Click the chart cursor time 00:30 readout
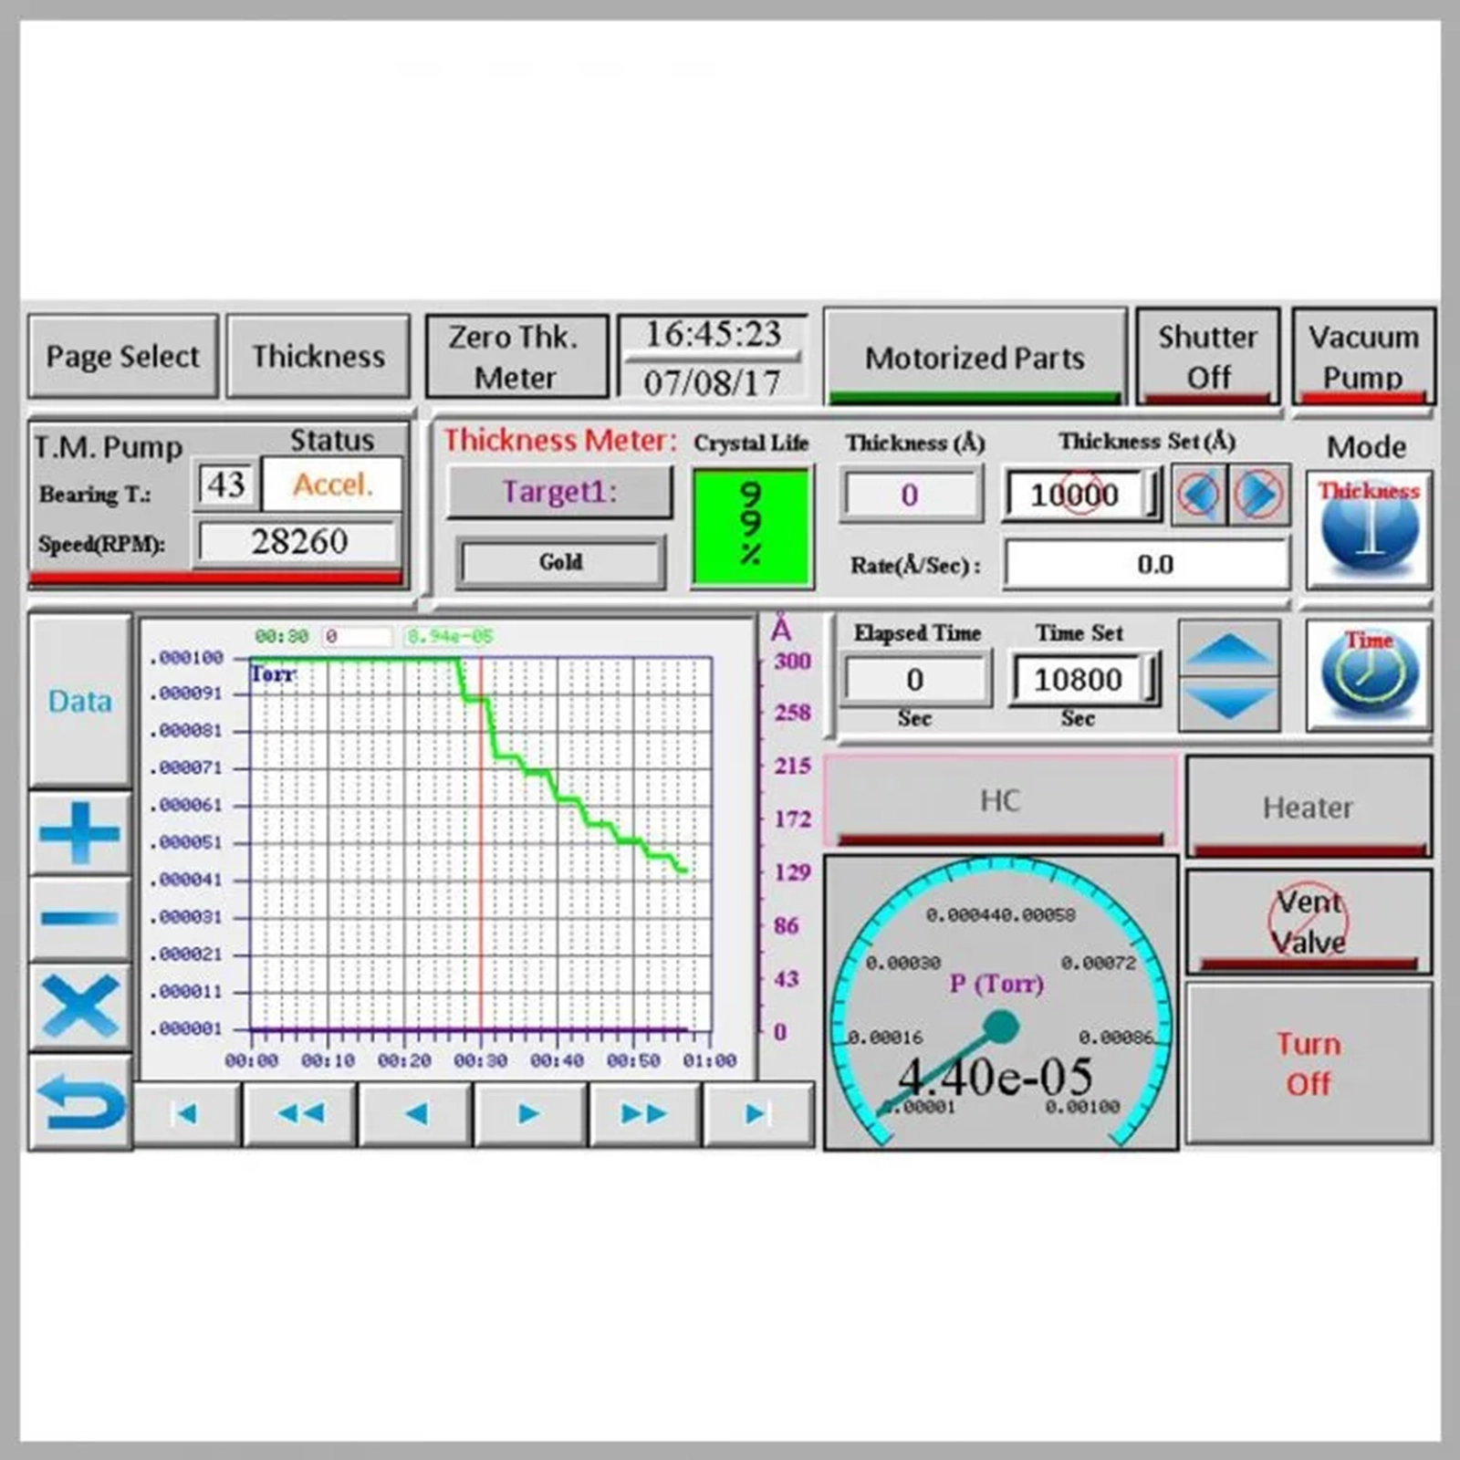 pos(281,636)
